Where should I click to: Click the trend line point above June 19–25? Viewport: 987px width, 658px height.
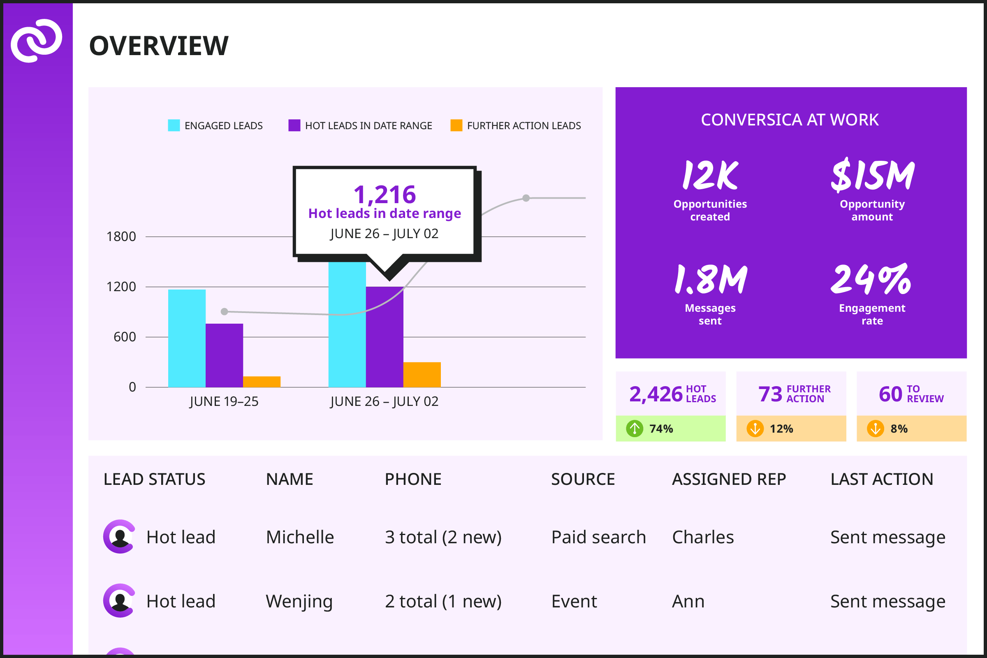225,312
